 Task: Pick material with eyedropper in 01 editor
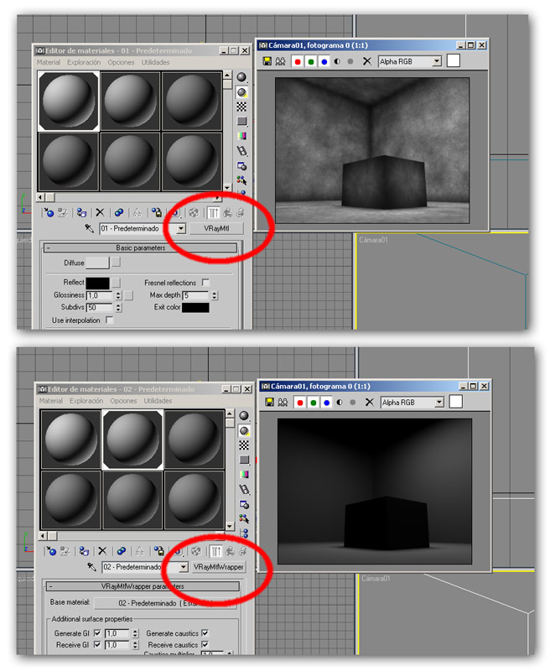(89, 228)
